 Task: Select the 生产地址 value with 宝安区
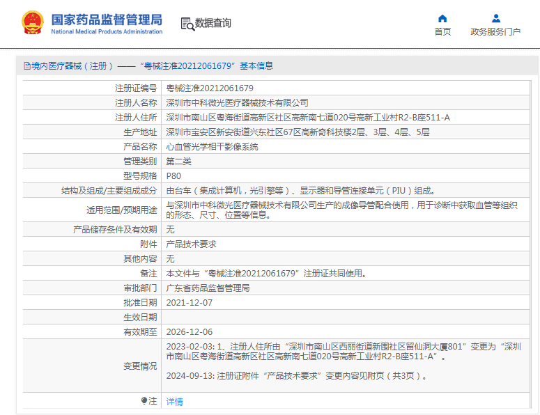pyautogui.click(x=298, y=132)
